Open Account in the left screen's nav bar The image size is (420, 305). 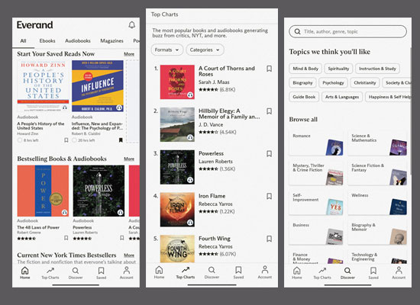127,273
